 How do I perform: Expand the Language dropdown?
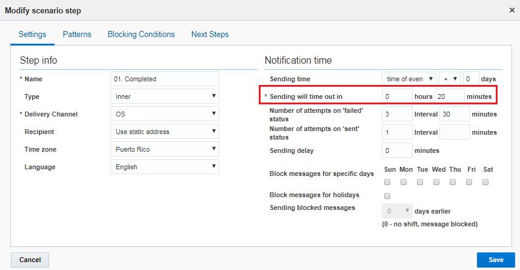click(165, 167)
